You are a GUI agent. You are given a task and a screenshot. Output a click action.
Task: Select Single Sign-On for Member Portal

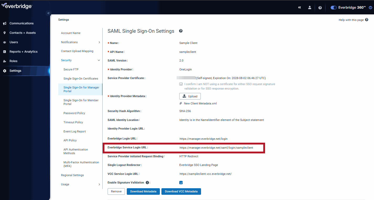pos(81,102)
